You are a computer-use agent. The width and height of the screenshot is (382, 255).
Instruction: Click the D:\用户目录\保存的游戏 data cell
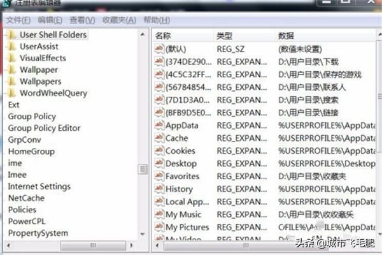tap(320, 75)
